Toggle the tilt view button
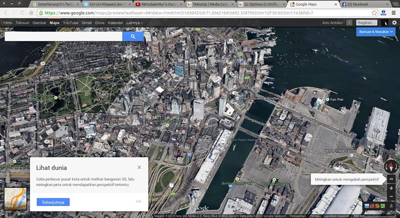 391,179
